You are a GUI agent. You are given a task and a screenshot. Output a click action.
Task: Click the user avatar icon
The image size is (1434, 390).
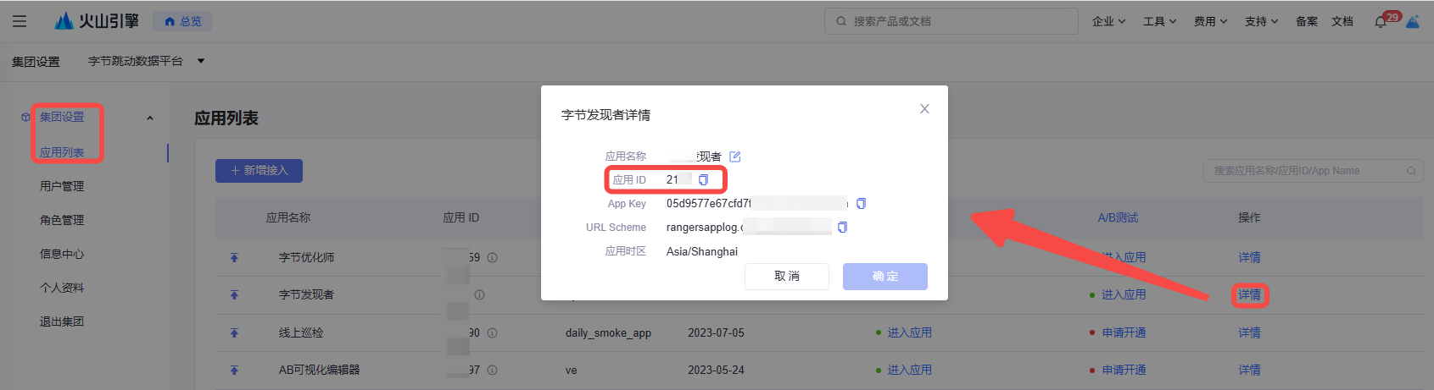[1413, 21]
